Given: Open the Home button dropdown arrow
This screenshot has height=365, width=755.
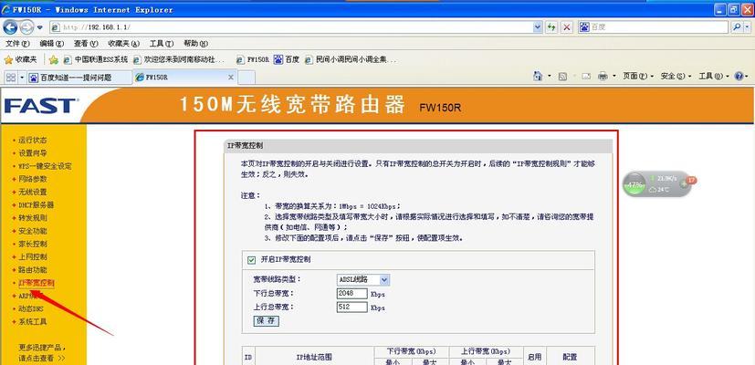Looking at the screenshot, I should pyautogui.click(x=550, y=76).
